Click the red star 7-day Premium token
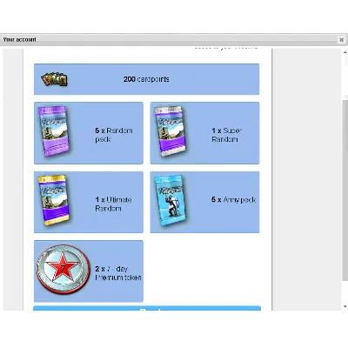348x348 pixels. (x=63, y=269)
